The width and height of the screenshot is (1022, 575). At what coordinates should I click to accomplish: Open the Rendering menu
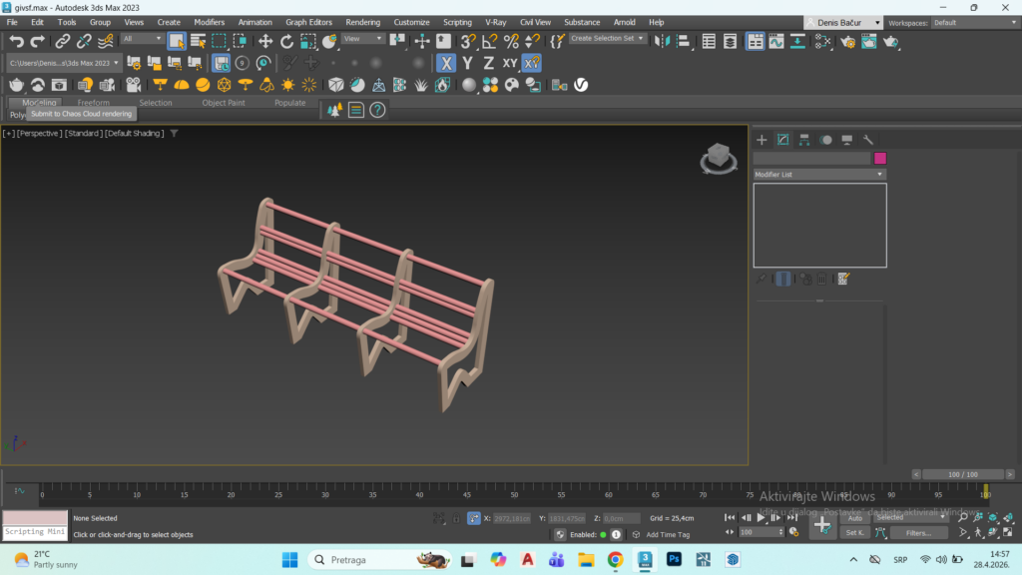(363, 22)
